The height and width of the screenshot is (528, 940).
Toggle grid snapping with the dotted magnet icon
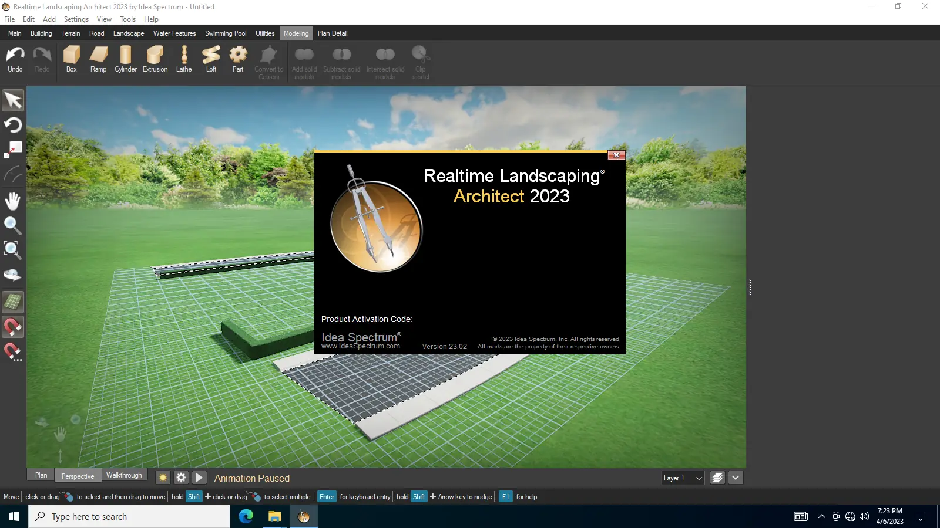13,352
